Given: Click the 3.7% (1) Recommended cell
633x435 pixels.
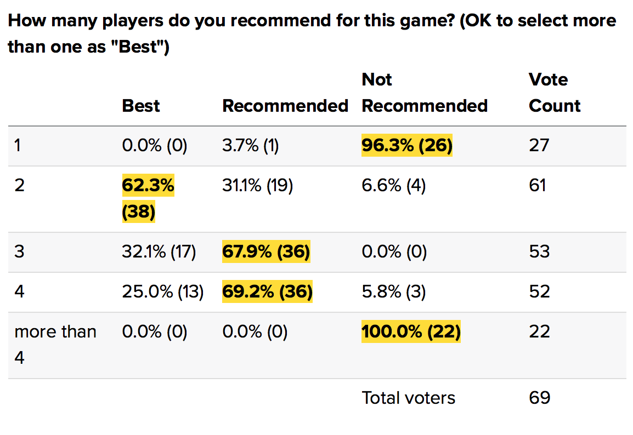Looking at the screenshot, I should pyautogui.click(x=250, y=145).
